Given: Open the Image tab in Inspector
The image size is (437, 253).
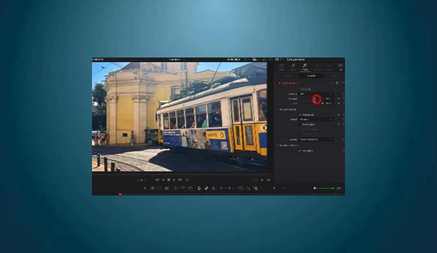Looking at the screenshot, I should click(329, 67).
